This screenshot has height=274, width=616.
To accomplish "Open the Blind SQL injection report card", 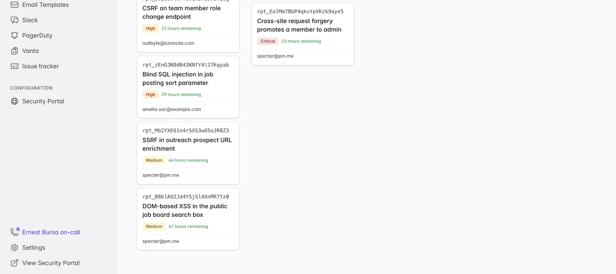I will point(188,87).
